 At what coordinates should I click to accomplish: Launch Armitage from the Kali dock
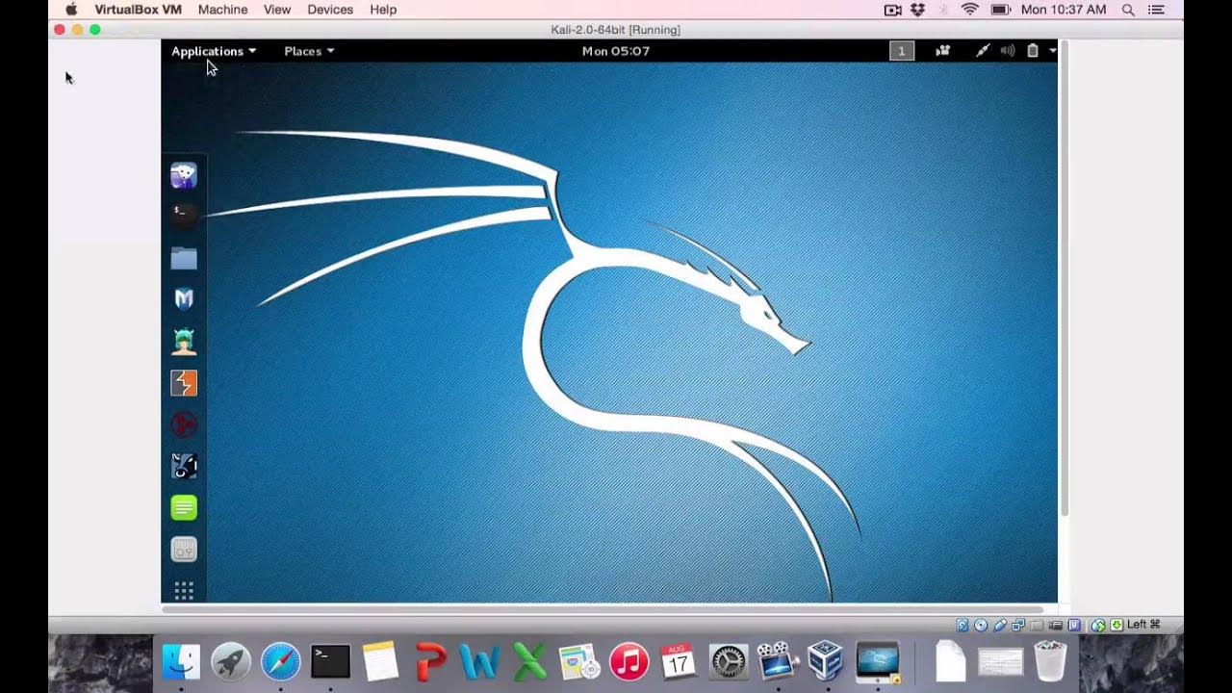tap(184, 341)
